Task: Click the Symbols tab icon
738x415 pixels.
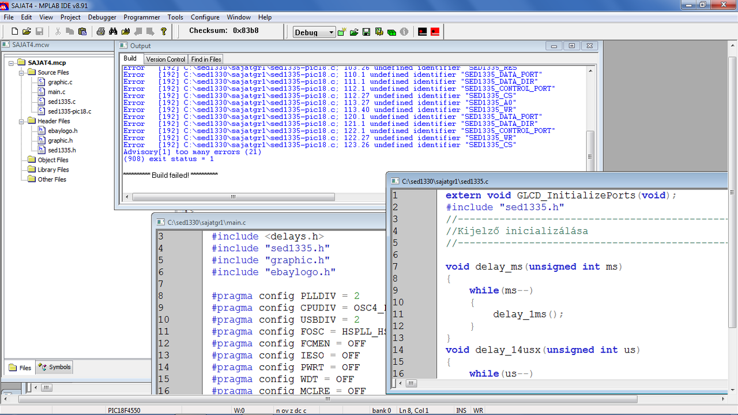Action: tap(43, 367)
